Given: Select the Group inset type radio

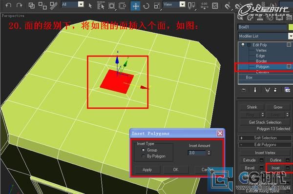Looking at the screenshot, I should [143, 150].
